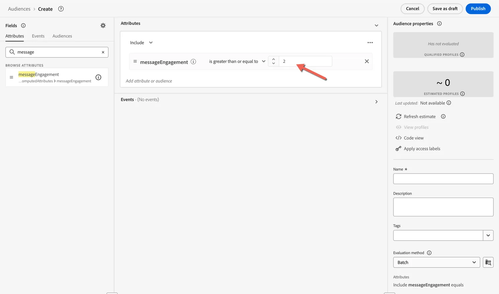Go to Audiences breadcrumb
Screen dimensions: 499x294
point(19,9)
